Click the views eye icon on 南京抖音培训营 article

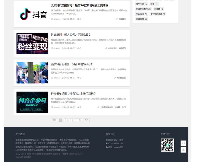(x=78, y=78)
